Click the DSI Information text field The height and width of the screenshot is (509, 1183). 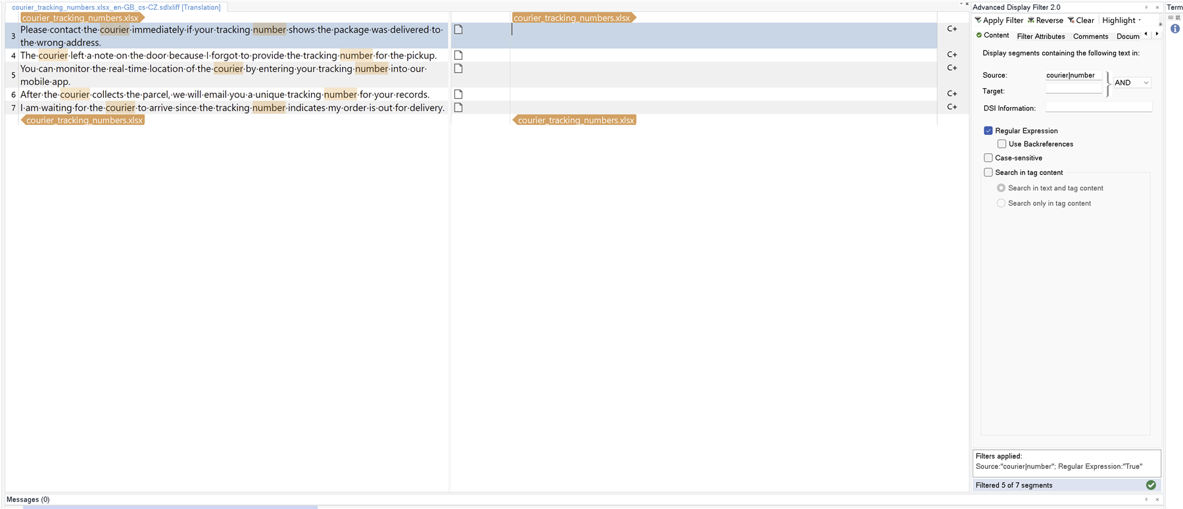tap(1099, 107)
